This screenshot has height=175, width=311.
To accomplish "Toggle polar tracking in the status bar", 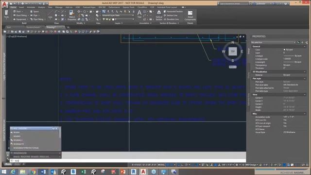I will (x=186, y=165).
